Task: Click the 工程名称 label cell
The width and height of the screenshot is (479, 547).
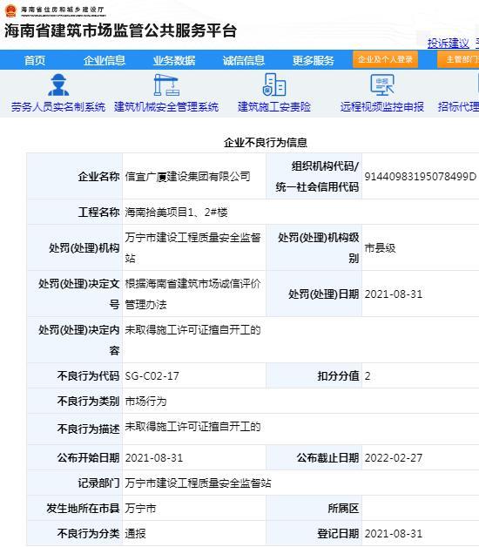Action: [75, 213]
